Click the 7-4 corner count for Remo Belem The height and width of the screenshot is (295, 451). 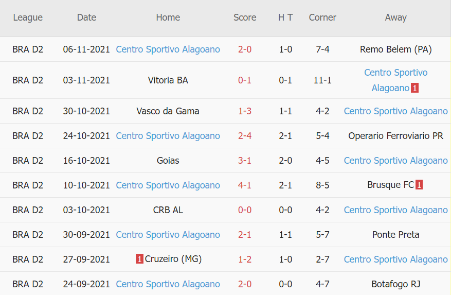[x=322, y=49]
